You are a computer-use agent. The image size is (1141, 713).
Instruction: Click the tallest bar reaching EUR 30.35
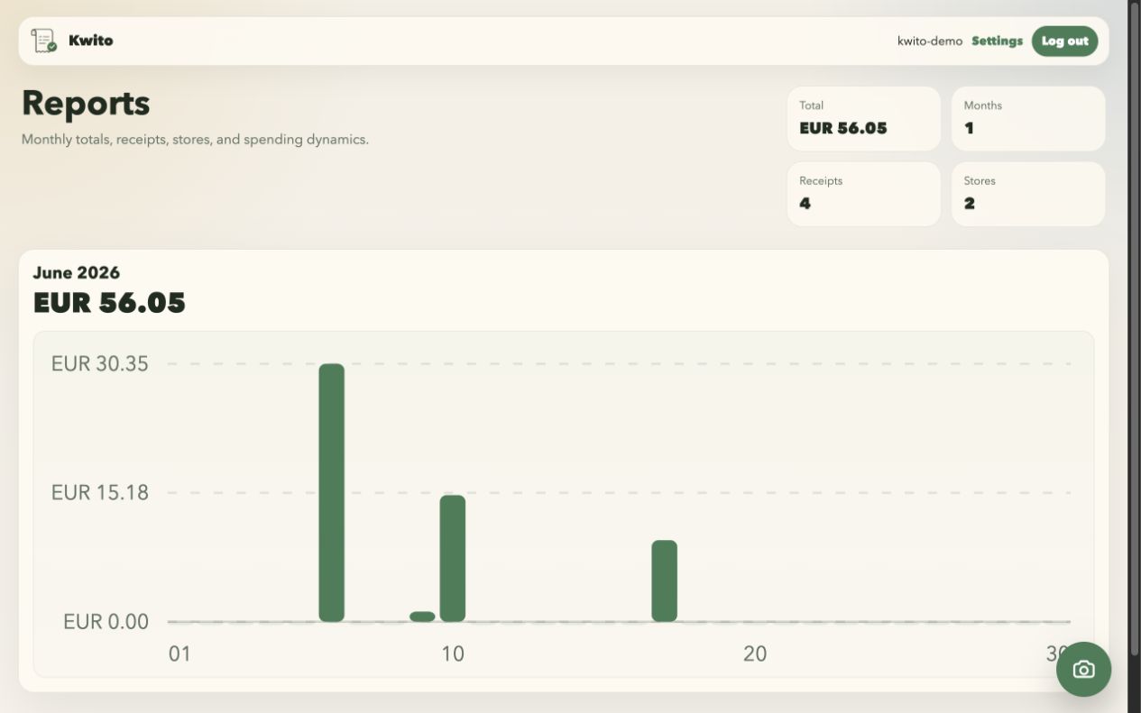[332, 492]
